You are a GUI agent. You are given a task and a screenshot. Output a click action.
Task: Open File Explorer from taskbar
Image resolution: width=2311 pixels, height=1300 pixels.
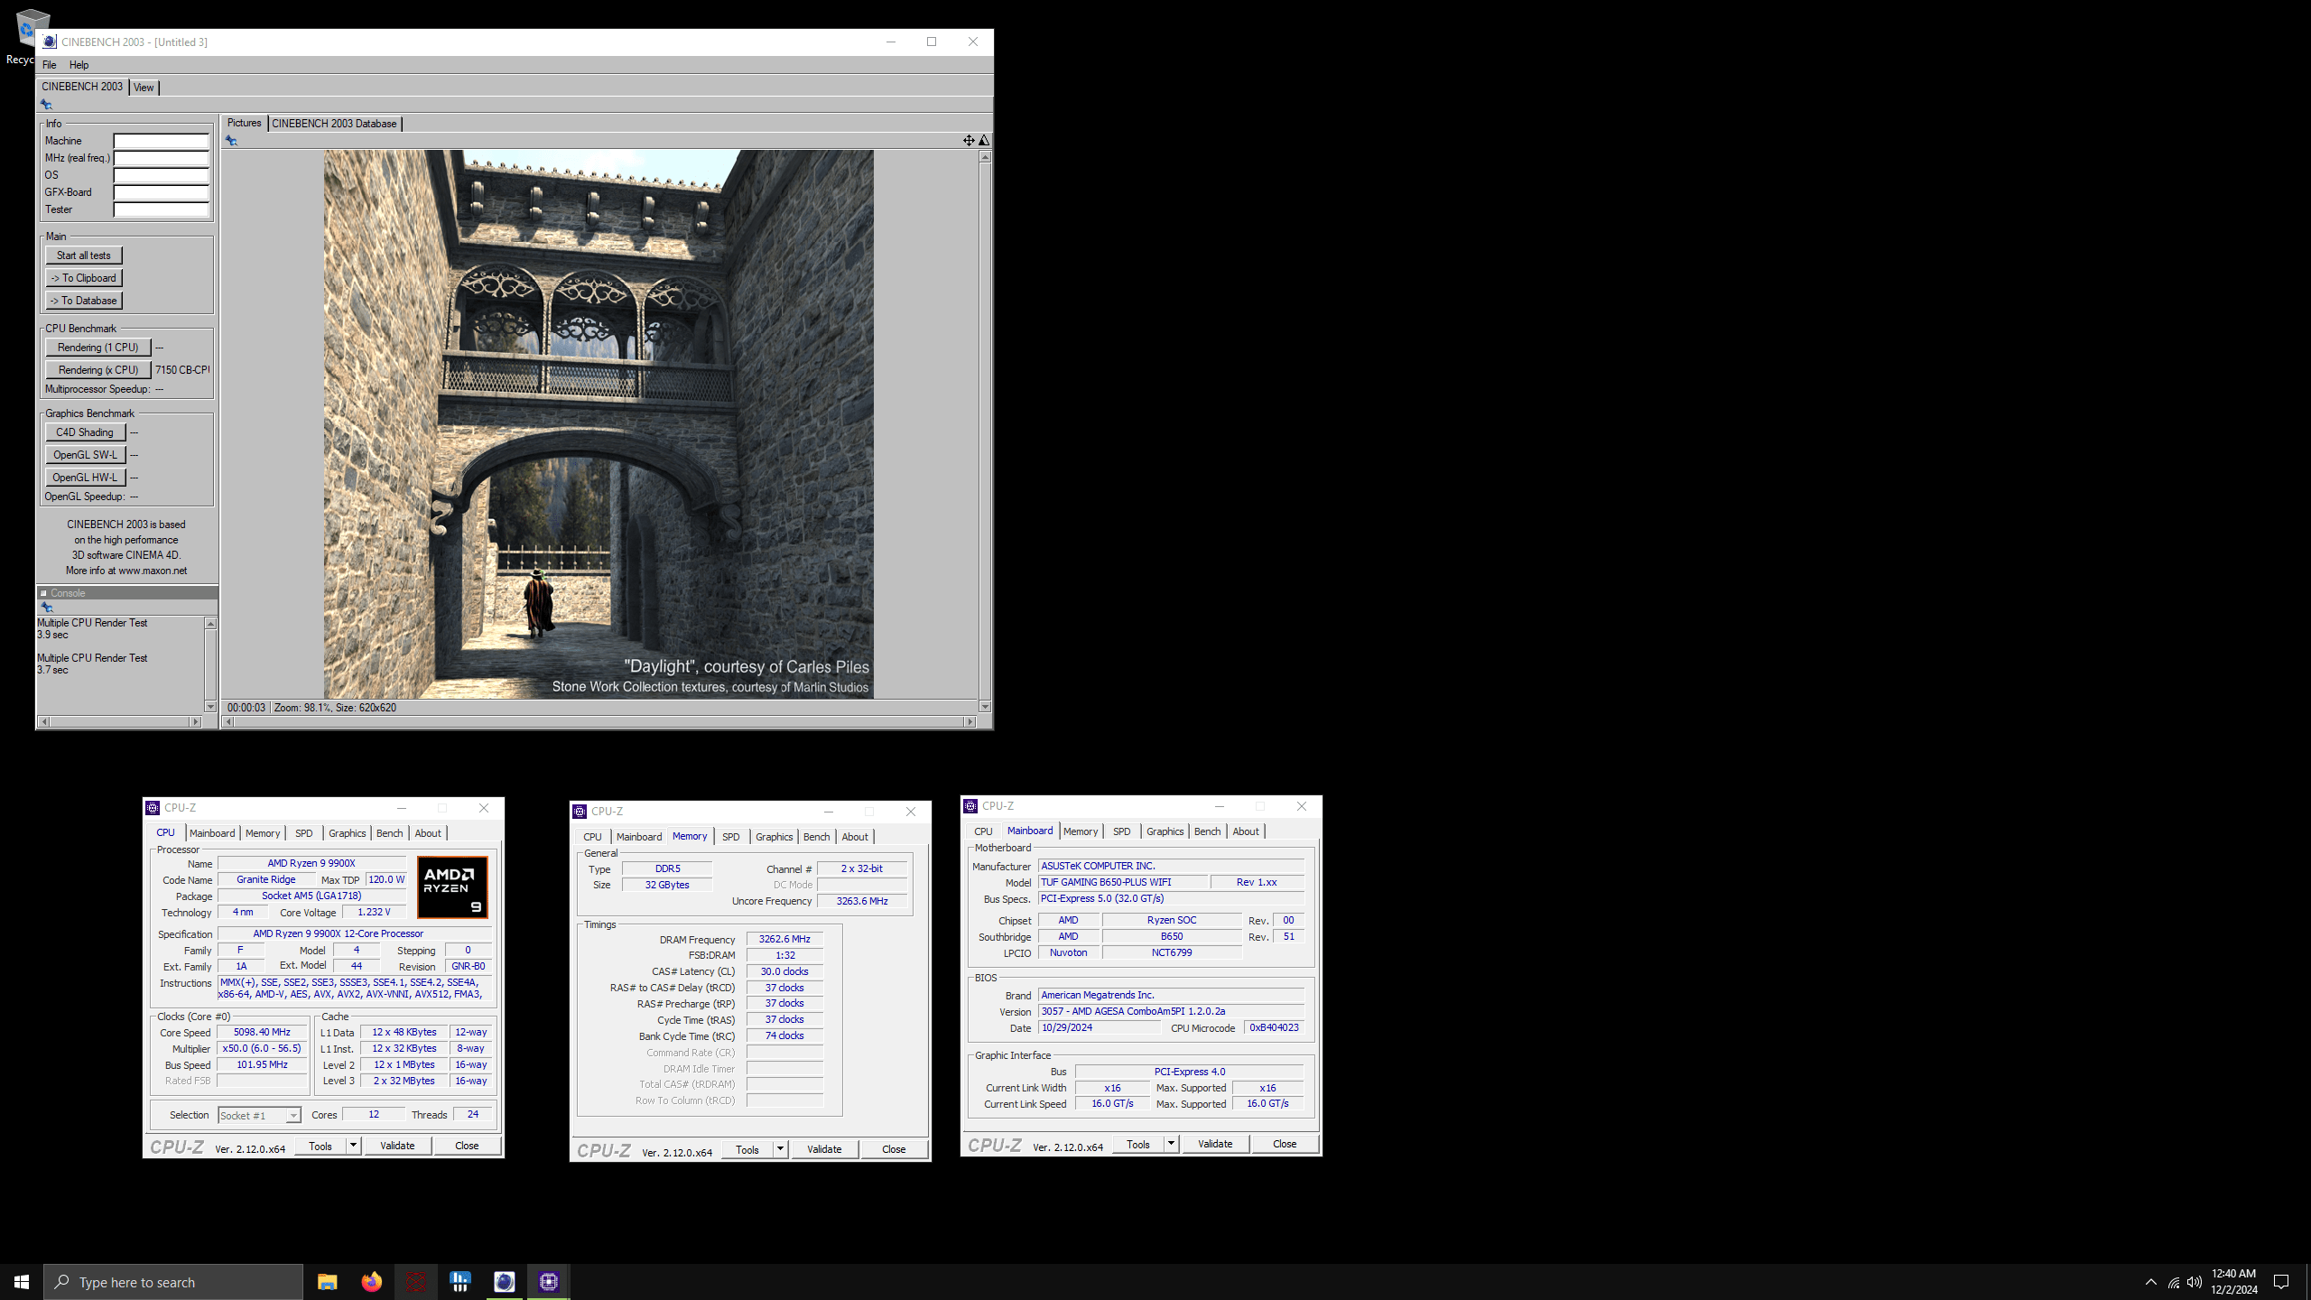pos(327,1282)
